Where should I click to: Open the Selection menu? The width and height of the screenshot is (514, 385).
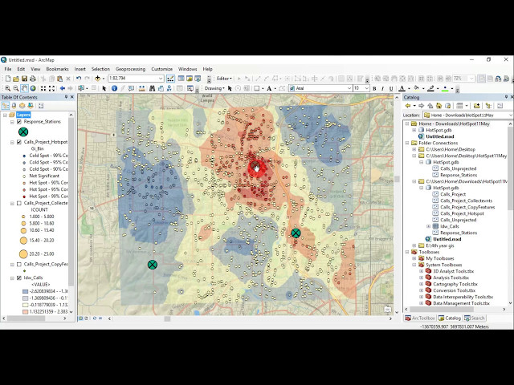100,69
